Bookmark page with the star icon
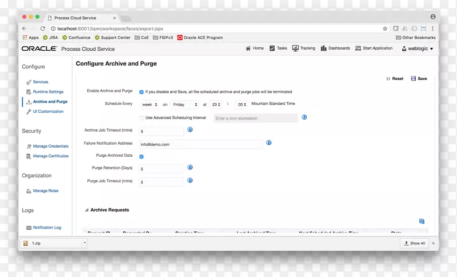This screenshot has height=277, width=457. [385, 28]
